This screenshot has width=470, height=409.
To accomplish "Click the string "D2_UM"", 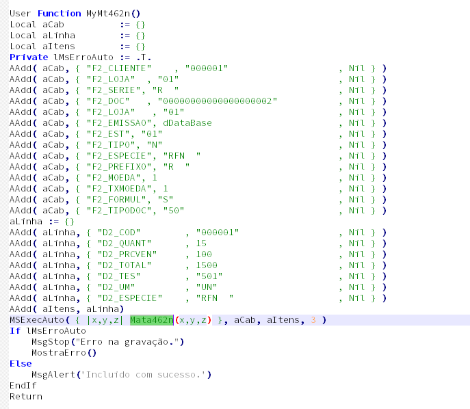I will (x=116, y=287).
